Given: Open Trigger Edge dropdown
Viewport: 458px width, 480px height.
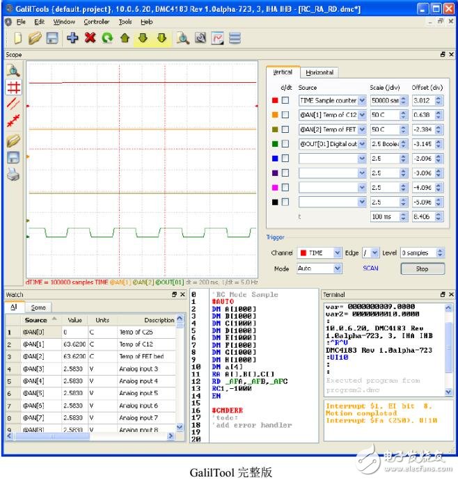Looking at the screenshot, I should coord(375,253).
